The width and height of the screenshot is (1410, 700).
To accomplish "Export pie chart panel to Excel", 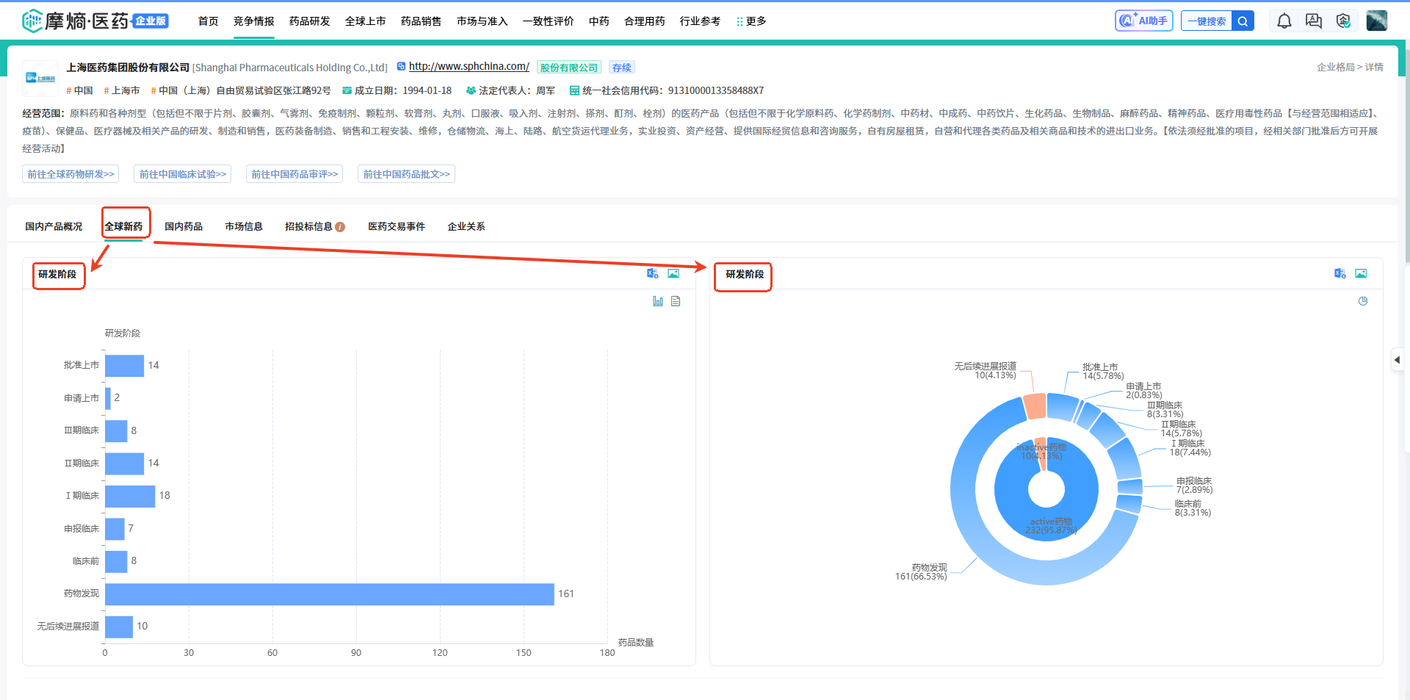I will tap(1339, 273).
